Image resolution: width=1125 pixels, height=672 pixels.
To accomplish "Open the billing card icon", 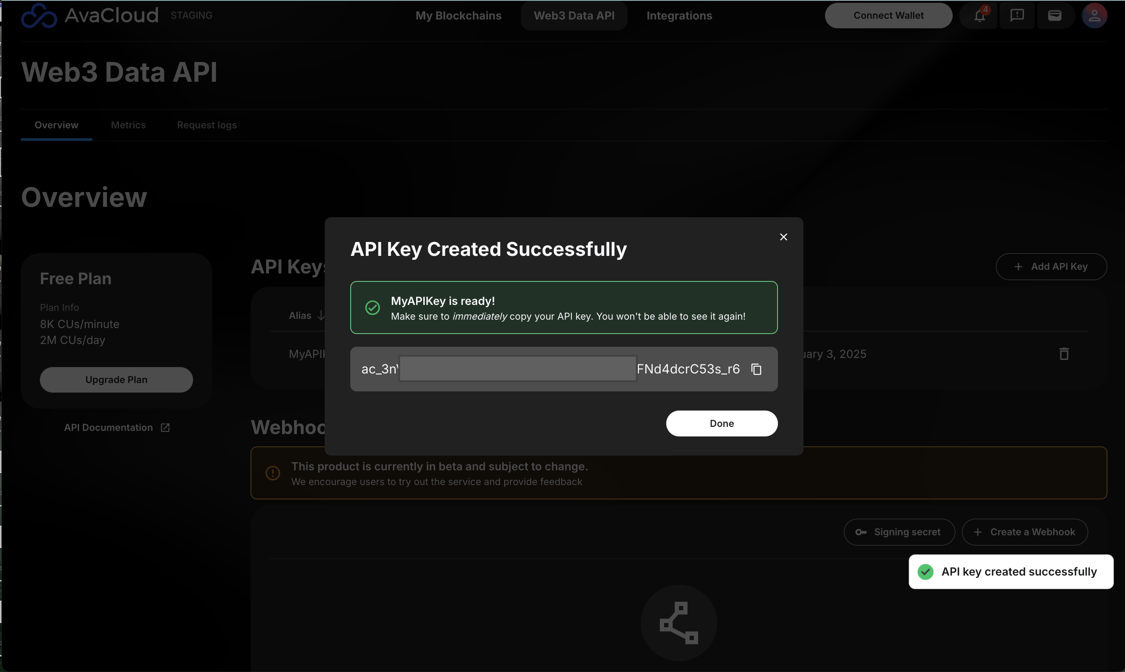I will click(1054, 16).
